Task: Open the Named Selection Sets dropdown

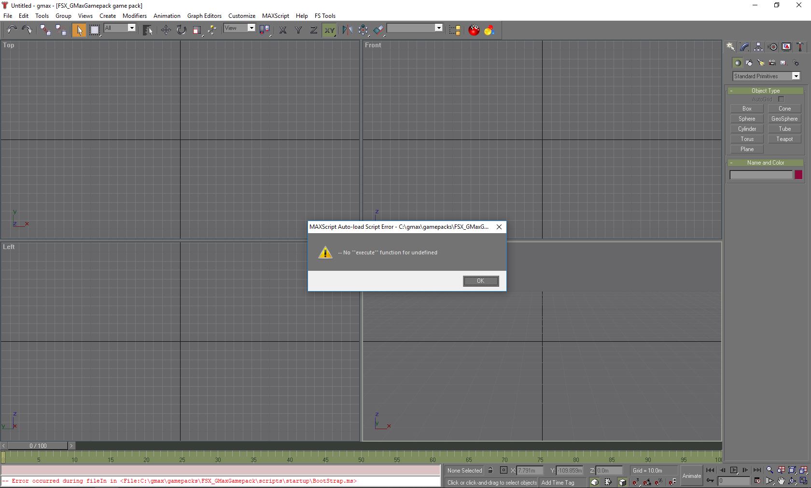Action: point(415,28)
